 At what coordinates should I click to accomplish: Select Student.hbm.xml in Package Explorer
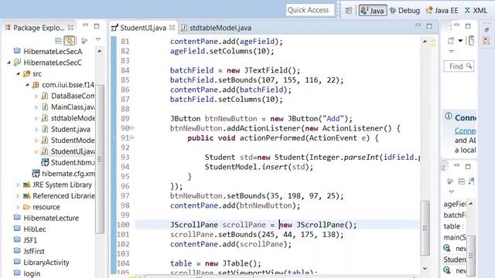tap(73, 163)
